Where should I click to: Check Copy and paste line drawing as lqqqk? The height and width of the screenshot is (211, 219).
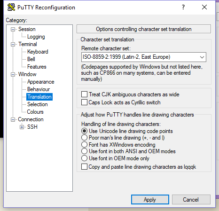tap(84, 167)
